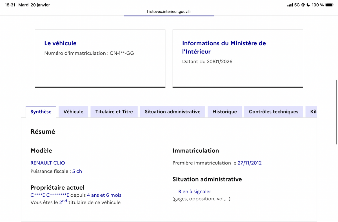Select the Situation administrative tab
338x222 pixels.
tap(172, 112)
